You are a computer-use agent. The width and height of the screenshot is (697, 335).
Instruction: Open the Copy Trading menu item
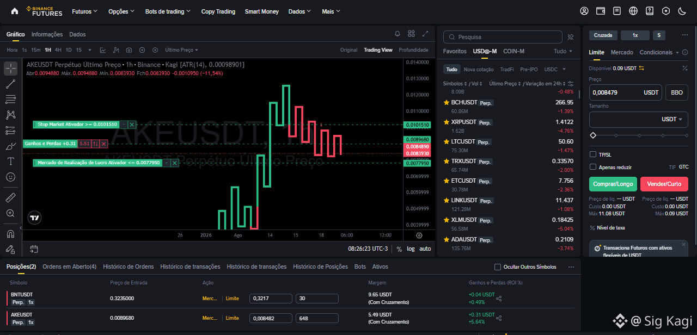218,11
